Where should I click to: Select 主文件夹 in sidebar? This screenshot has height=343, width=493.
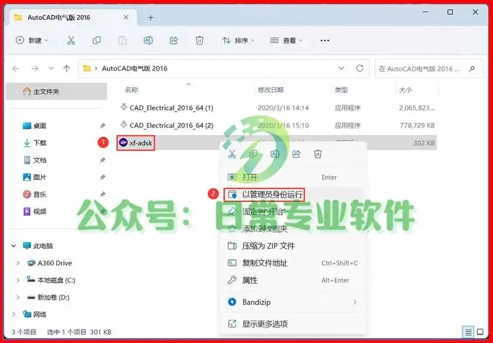[x=56, y=91]
